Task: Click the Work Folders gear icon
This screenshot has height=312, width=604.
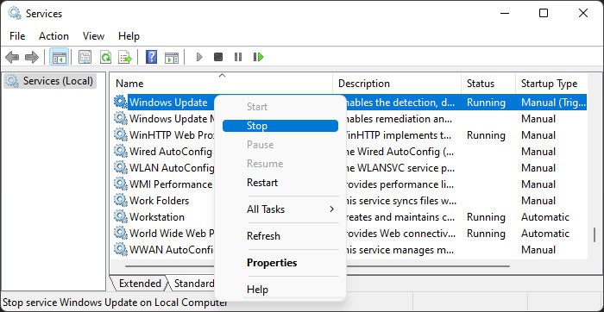Action: tap(121, 201)
